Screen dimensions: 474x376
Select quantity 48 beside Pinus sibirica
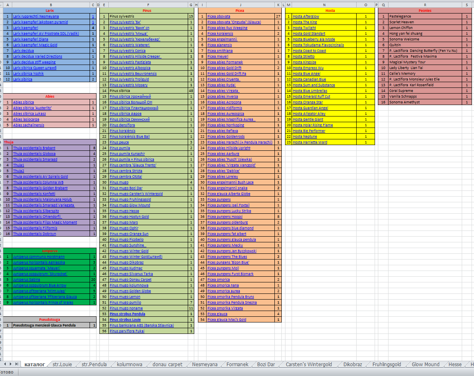pos(191,91)
